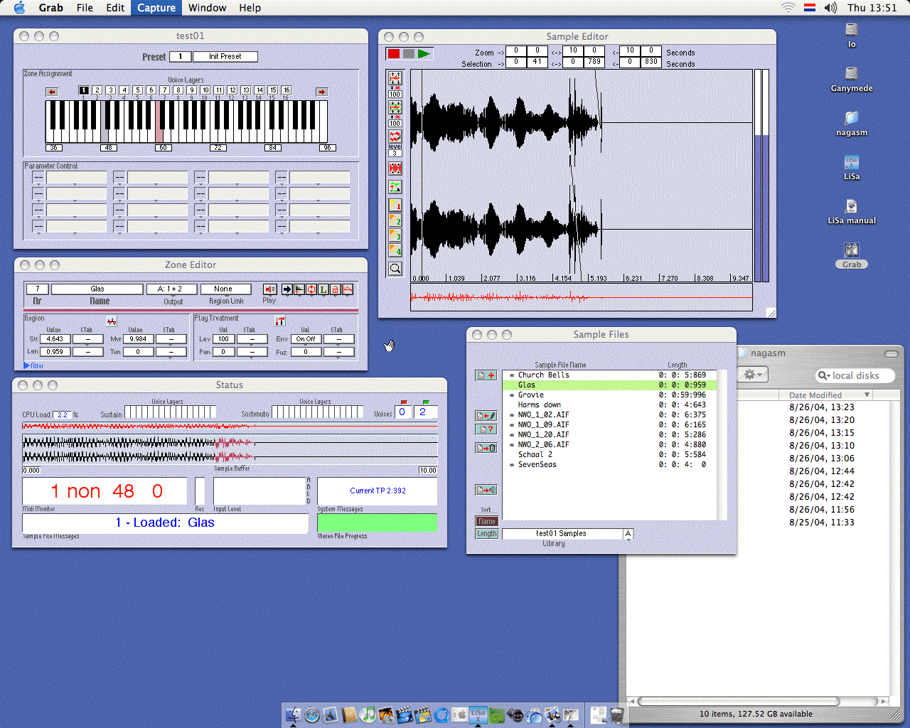Image resolution: width=910 pixels, height=728 pixels.
Task: Open the Window menu
Action: 207,8
